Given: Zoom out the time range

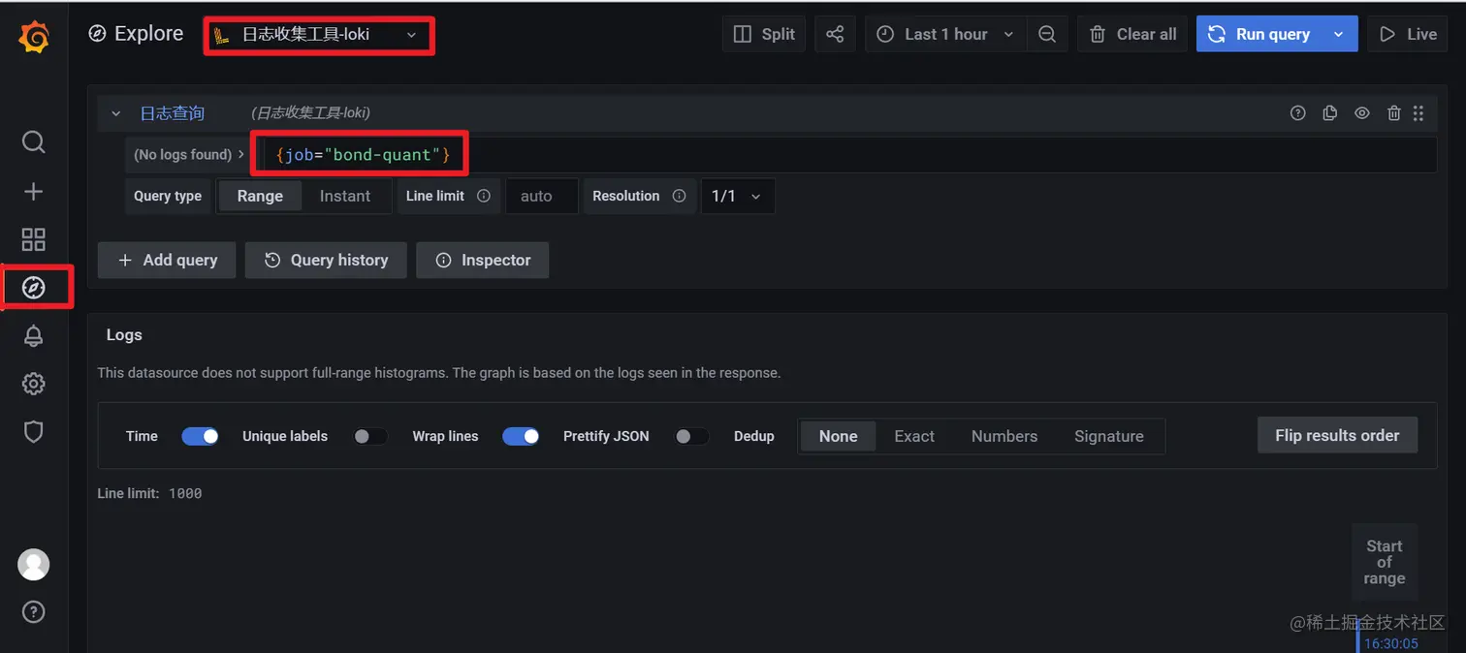Looking at the screenshot, I should [x=1047, y=34].
